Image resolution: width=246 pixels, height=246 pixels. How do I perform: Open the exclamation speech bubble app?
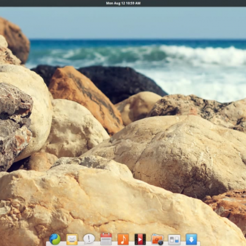point(89,239)
